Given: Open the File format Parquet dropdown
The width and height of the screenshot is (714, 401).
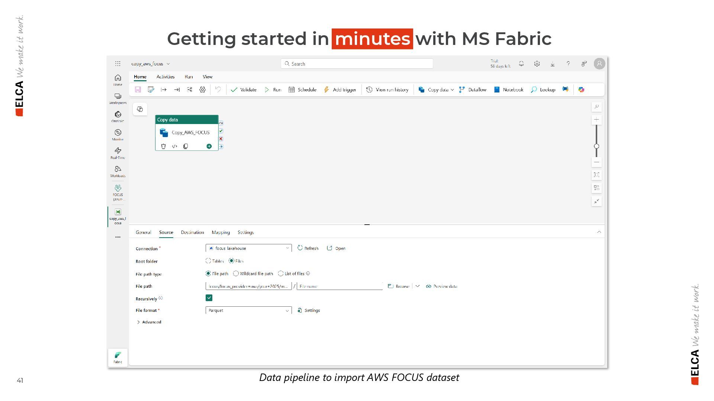Looking at the screenshot, I should pyautogui.click(x=248, y=310).
